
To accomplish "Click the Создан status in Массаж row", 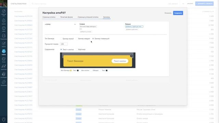I will point(78,110).
